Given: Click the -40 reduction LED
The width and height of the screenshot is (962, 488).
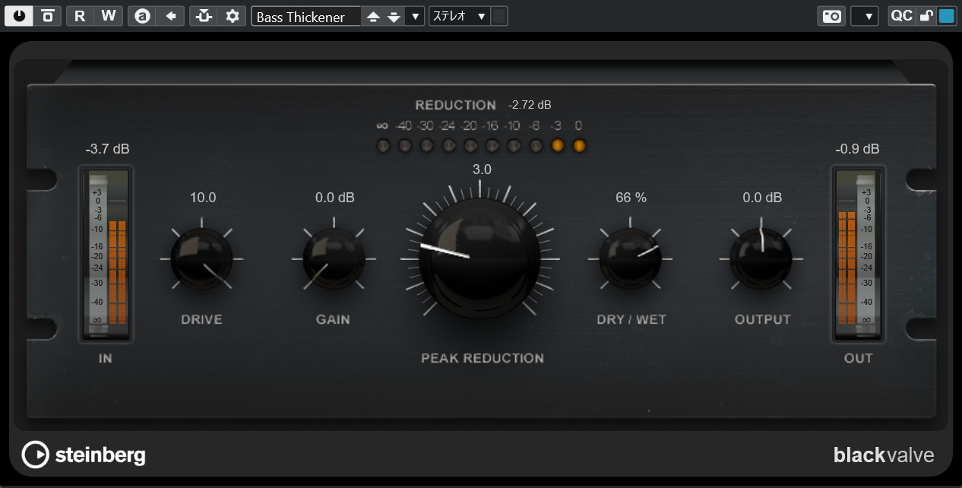Looking at the screenshot, I should (405, 145).
